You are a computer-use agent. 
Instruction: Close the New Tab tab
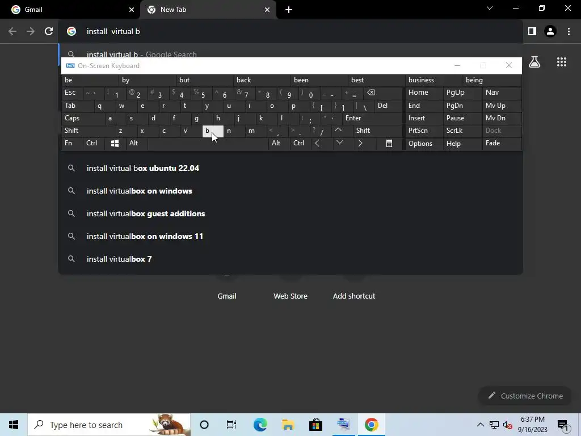pyautogui.click(x=267, y=10)
